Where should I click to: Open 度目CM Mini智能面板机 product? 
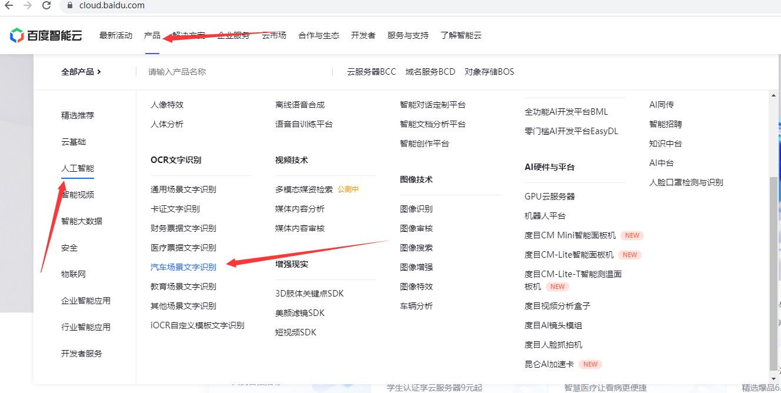(570, 235)
